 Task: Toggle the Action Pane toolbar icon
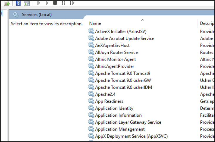click(x=27, y=3)
